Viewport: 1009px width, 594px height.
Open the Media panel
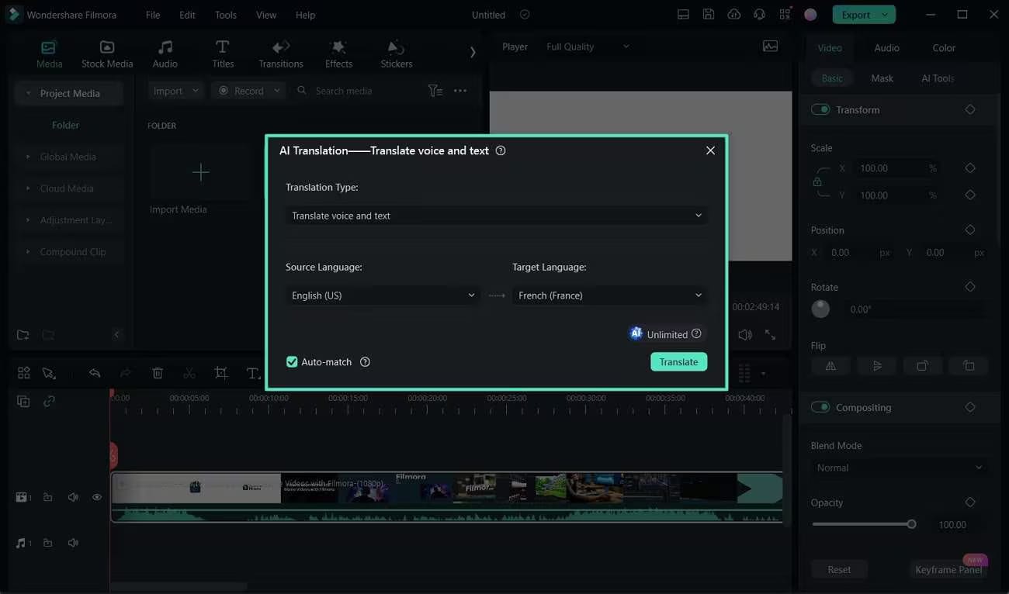click(49, 54)
